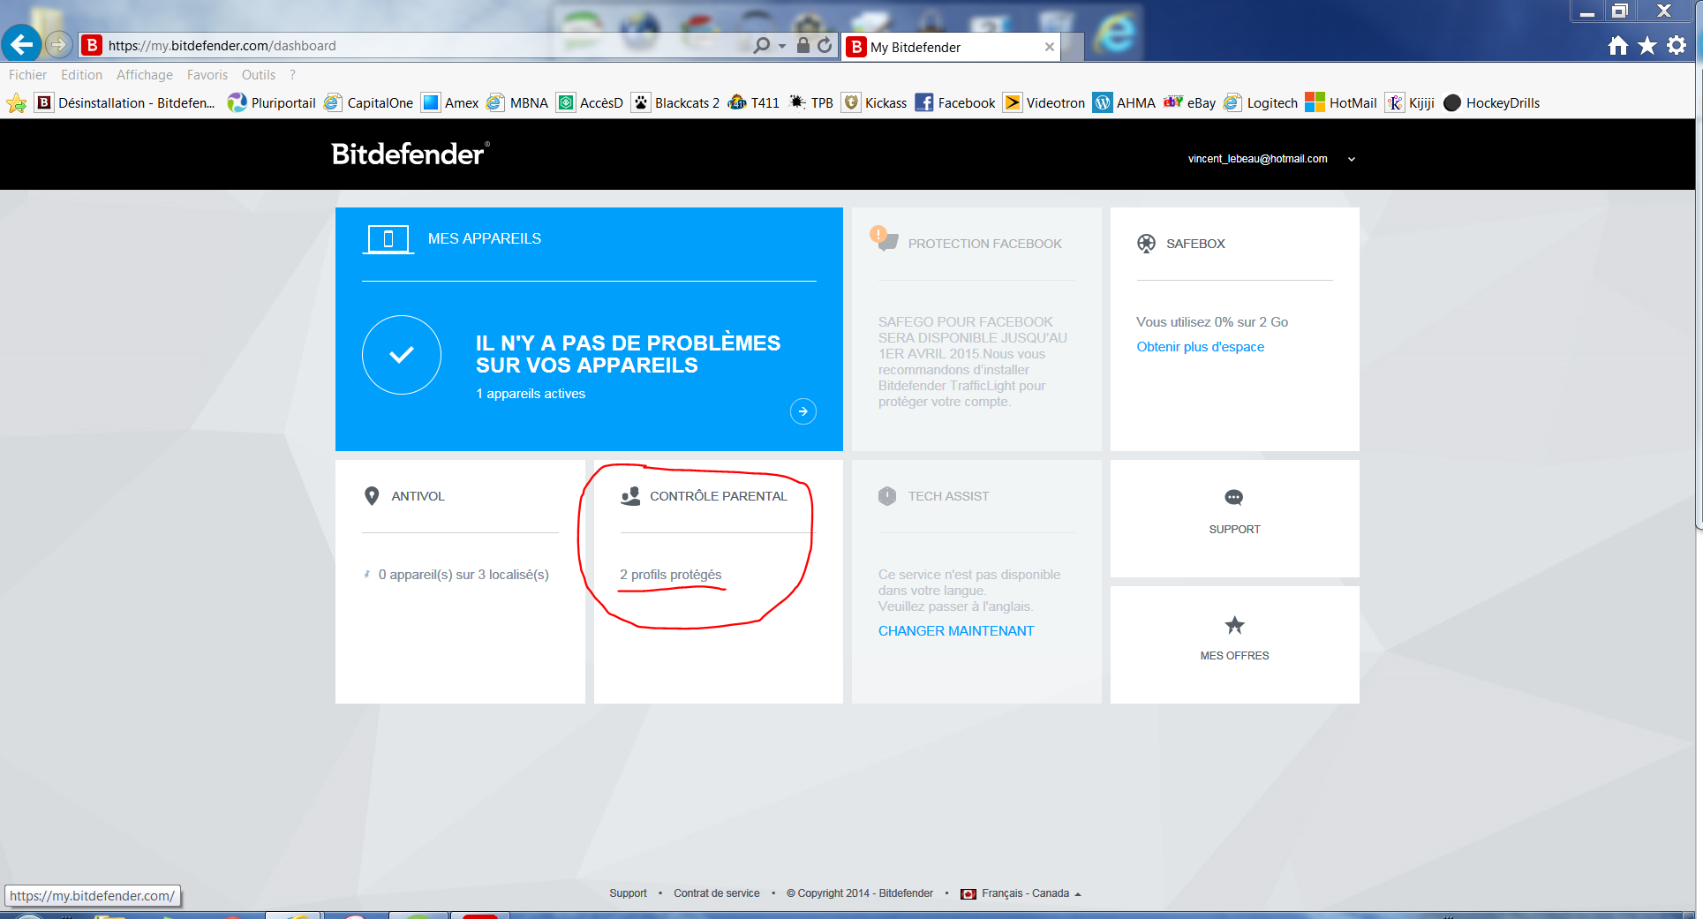This screenshot has width=1703, height=919.
Task: Open the Favoris menu
Action: [x=207, y=75]
